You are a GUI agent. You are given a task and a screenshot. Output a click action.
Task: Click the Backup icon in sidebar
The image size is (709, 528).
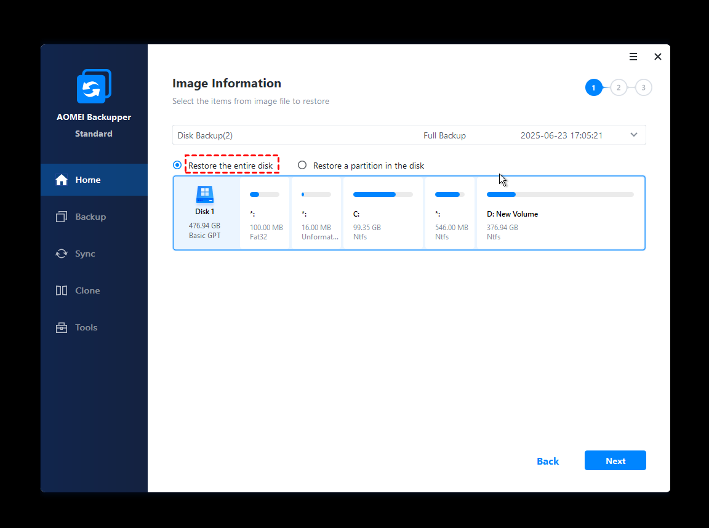click(x=62, y=217)
